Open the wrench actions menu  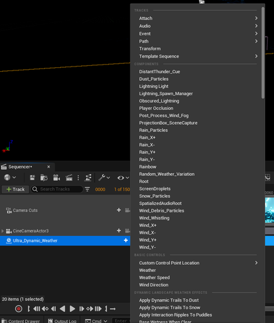(x=101, y=178)
